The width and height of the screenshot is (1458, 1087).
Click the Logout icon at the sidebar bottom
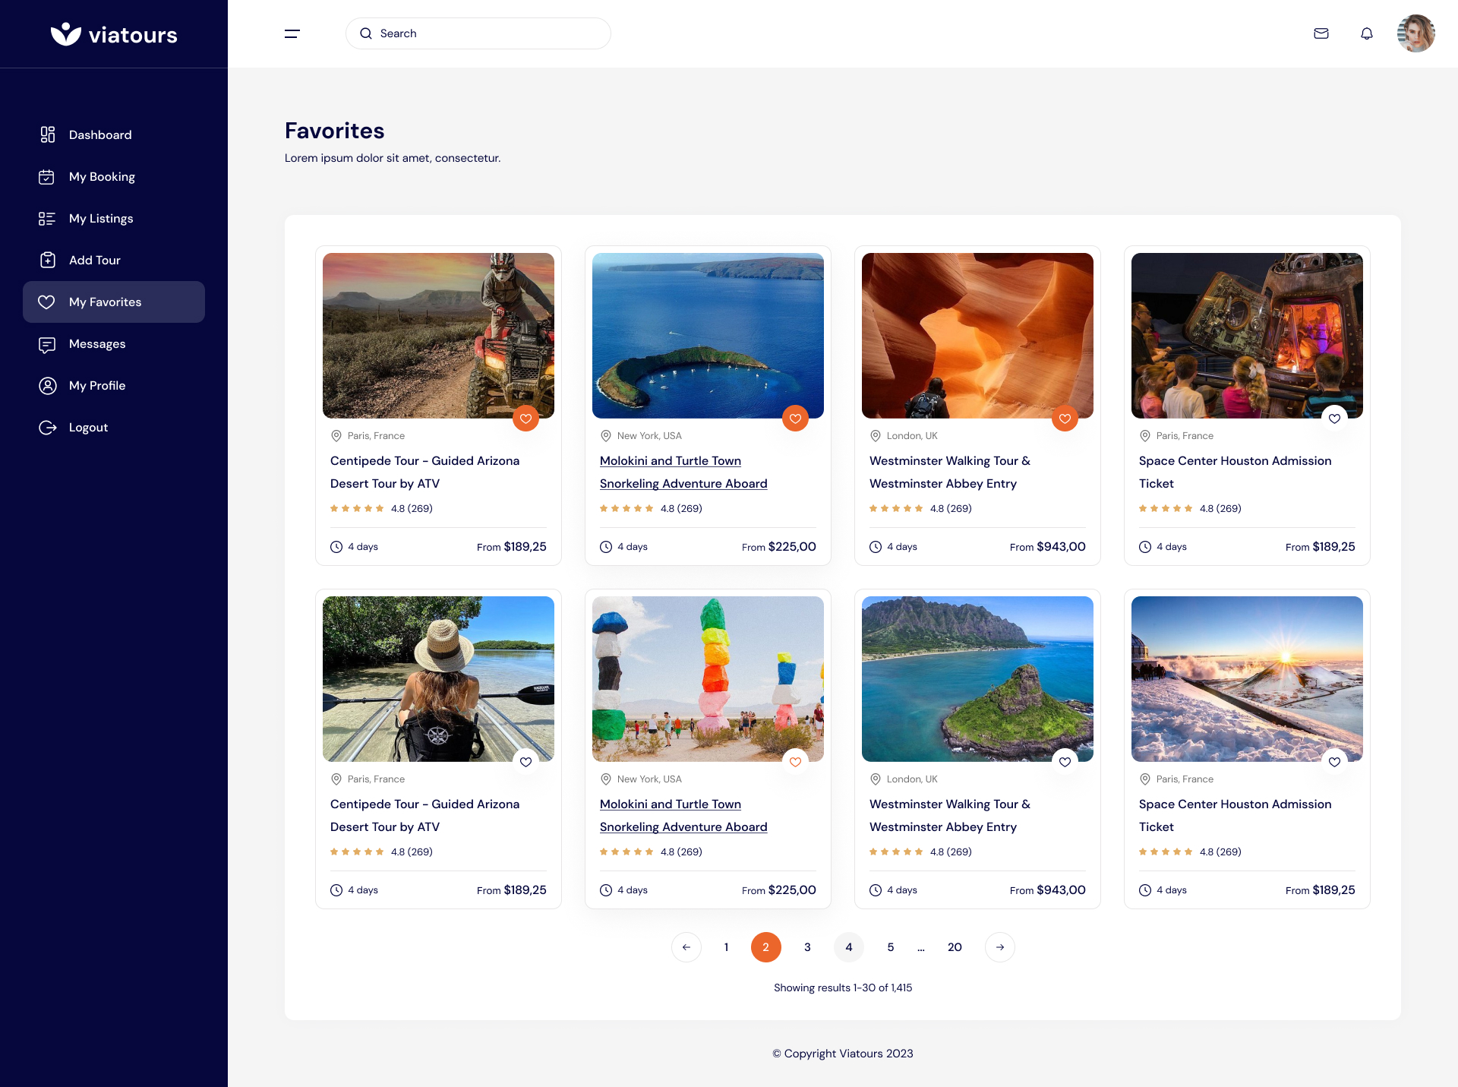pos(47,427)
